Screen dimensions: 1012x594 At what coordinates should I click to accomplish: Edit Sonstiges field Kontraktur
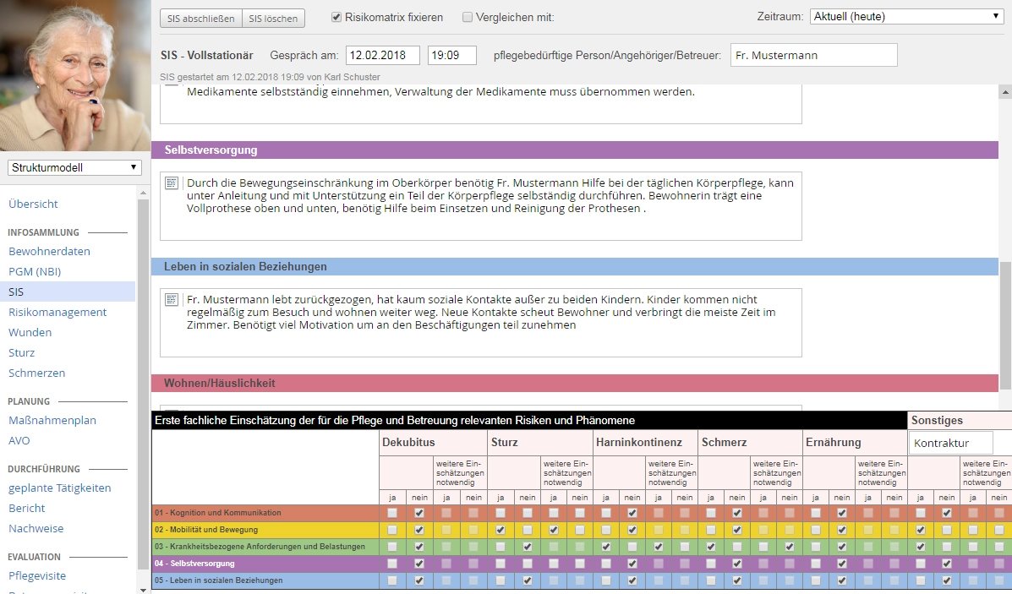[950, 443]
